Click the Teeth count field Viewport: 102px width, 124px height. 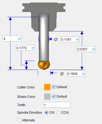(x=57, y=105)
